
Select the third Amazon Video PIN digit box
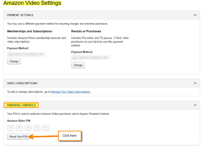coord(28,128)
